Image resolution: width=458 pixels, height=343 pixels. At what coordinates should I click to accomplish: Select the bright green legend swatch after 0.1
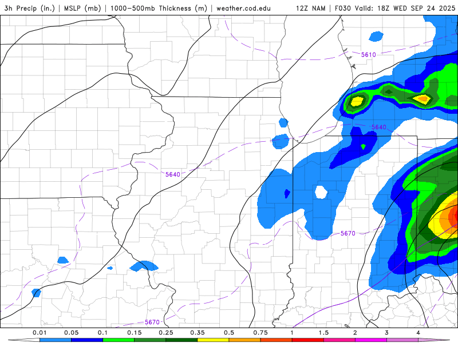point(119,340)
